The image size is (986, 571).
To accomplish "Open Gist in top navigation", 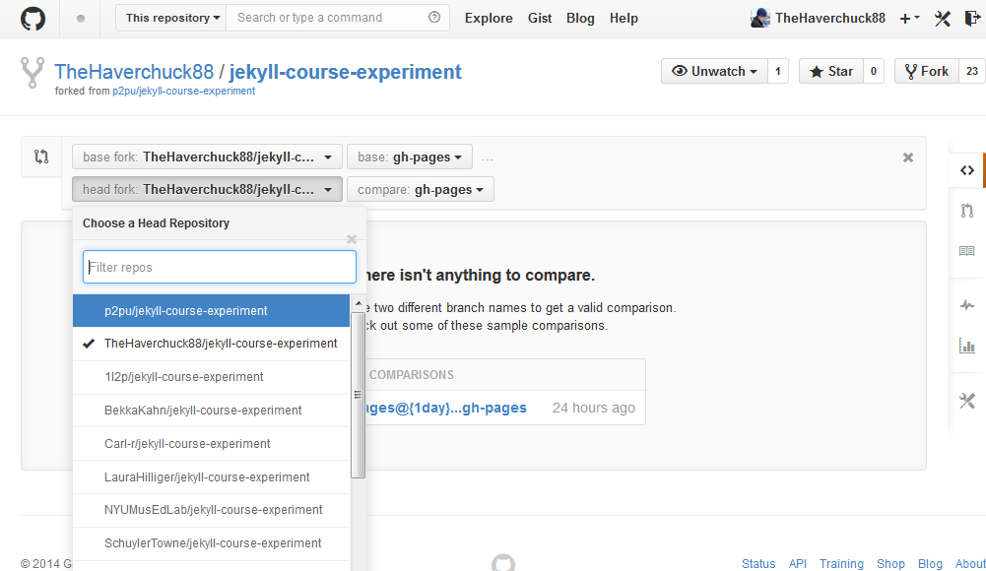I will click(x=540, y=19).
